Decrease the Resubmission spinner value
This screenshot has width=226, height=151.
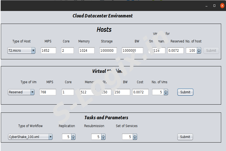tap(103, 138)
